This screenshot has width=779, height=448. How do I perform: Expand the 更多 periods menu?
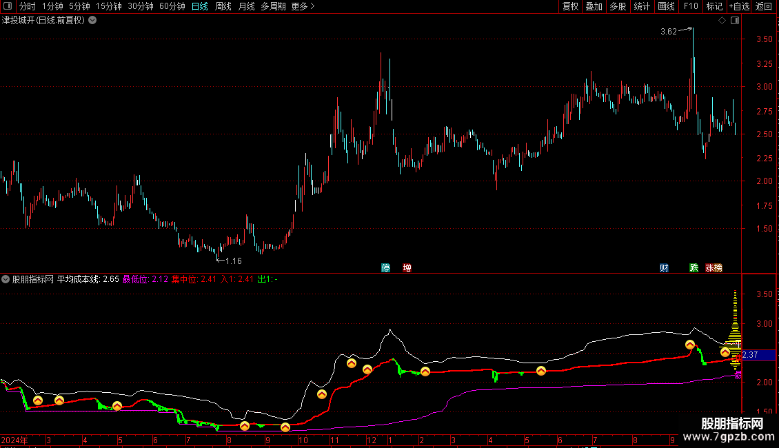coord(303,6)
